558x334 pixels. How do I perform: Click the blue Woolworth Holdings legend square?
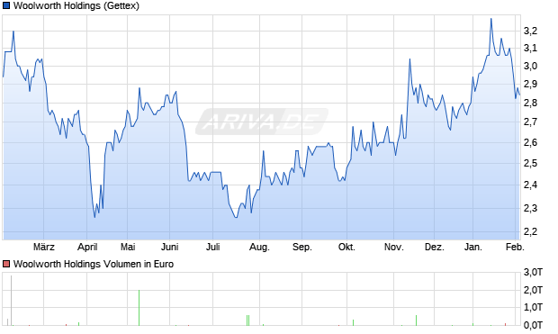(6, 5)
